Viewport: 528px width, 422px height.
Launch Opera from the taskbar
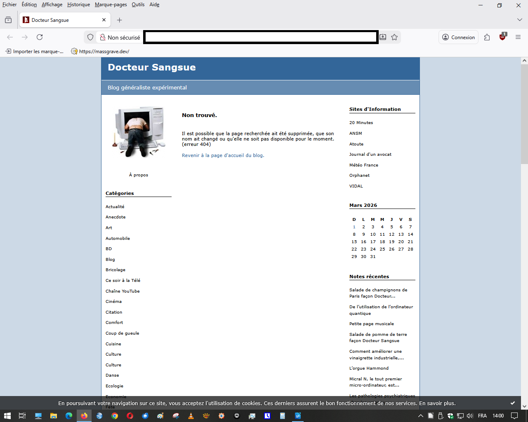[x=130, y=416]
